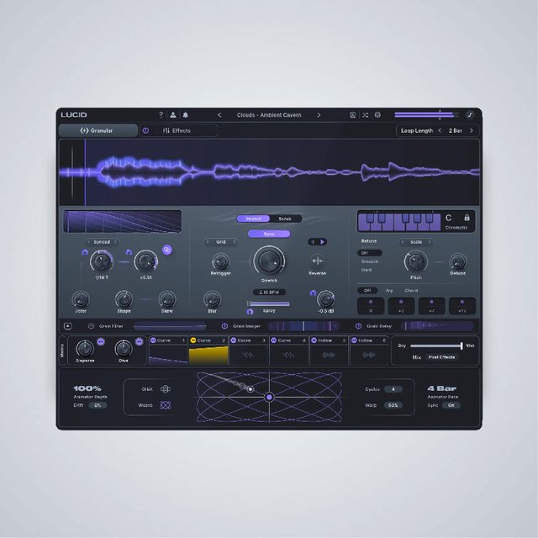Select Stretch mode
This screenshot has width=538, height=538.
[x=253, y=219]
